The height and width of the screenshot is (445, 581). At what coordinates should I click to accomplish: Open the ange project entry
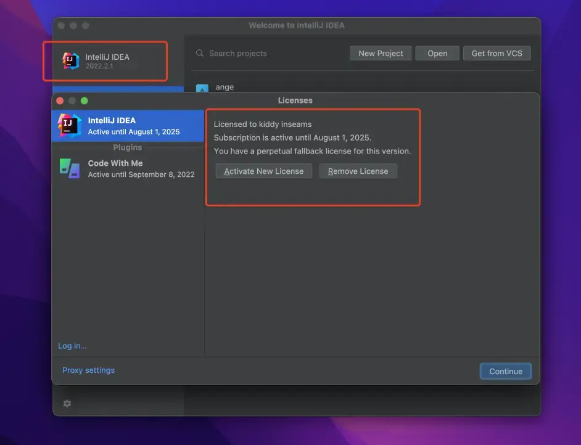tap(363, 88)
